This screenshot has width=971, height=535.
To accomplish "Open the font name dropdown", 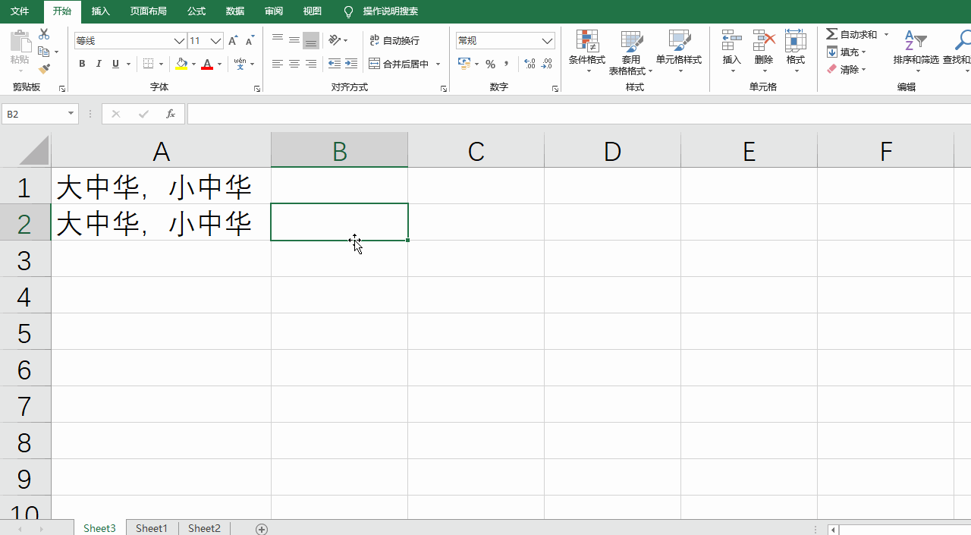I will (178, 40).
